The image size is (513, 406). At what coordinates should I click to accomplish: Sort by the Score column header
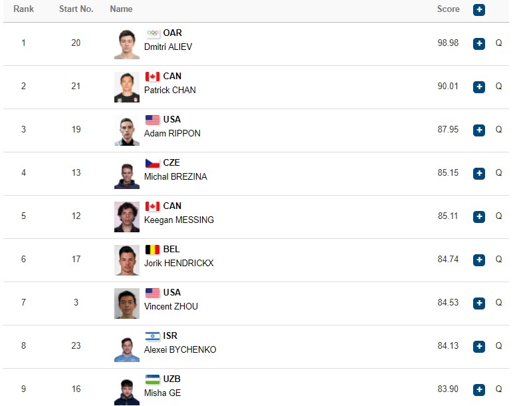[449, 9]
